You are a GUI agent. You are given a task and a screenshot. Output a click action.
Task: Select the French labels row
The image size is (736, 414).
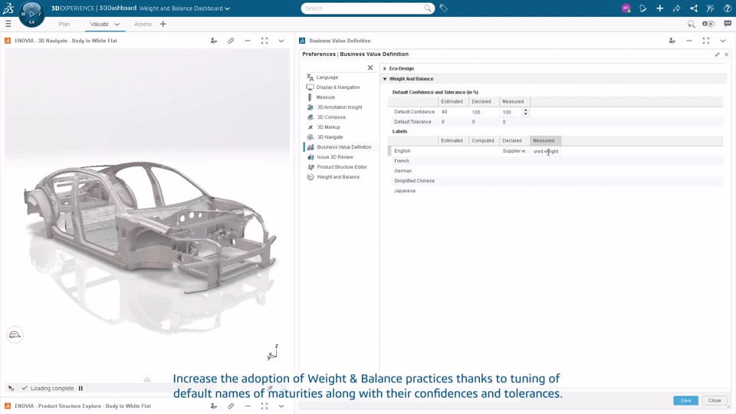[x=555, y=161]
